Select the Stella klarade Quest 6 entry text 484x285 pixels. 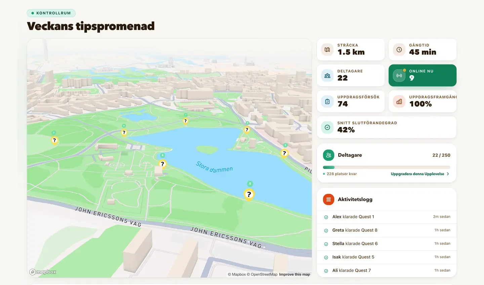[355, 244]
